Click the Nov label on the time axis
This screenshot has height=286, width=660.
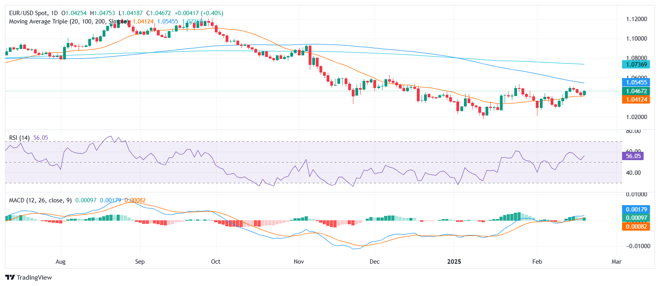(299, 262)
